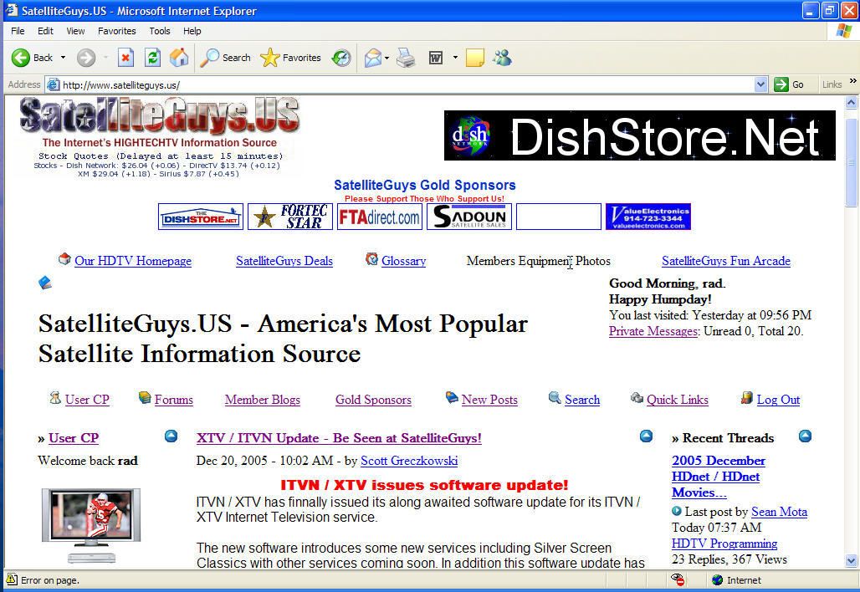
Task: Click the scrollbar down arrow
Action: pyautogui.click(x=852, y=560)
